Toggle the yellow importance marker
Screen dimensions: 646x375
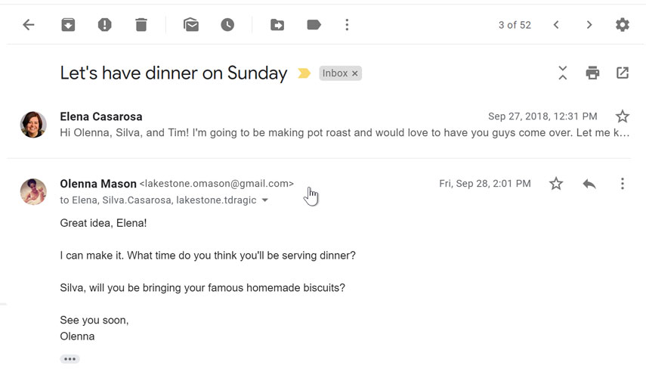tap(304, 73)
